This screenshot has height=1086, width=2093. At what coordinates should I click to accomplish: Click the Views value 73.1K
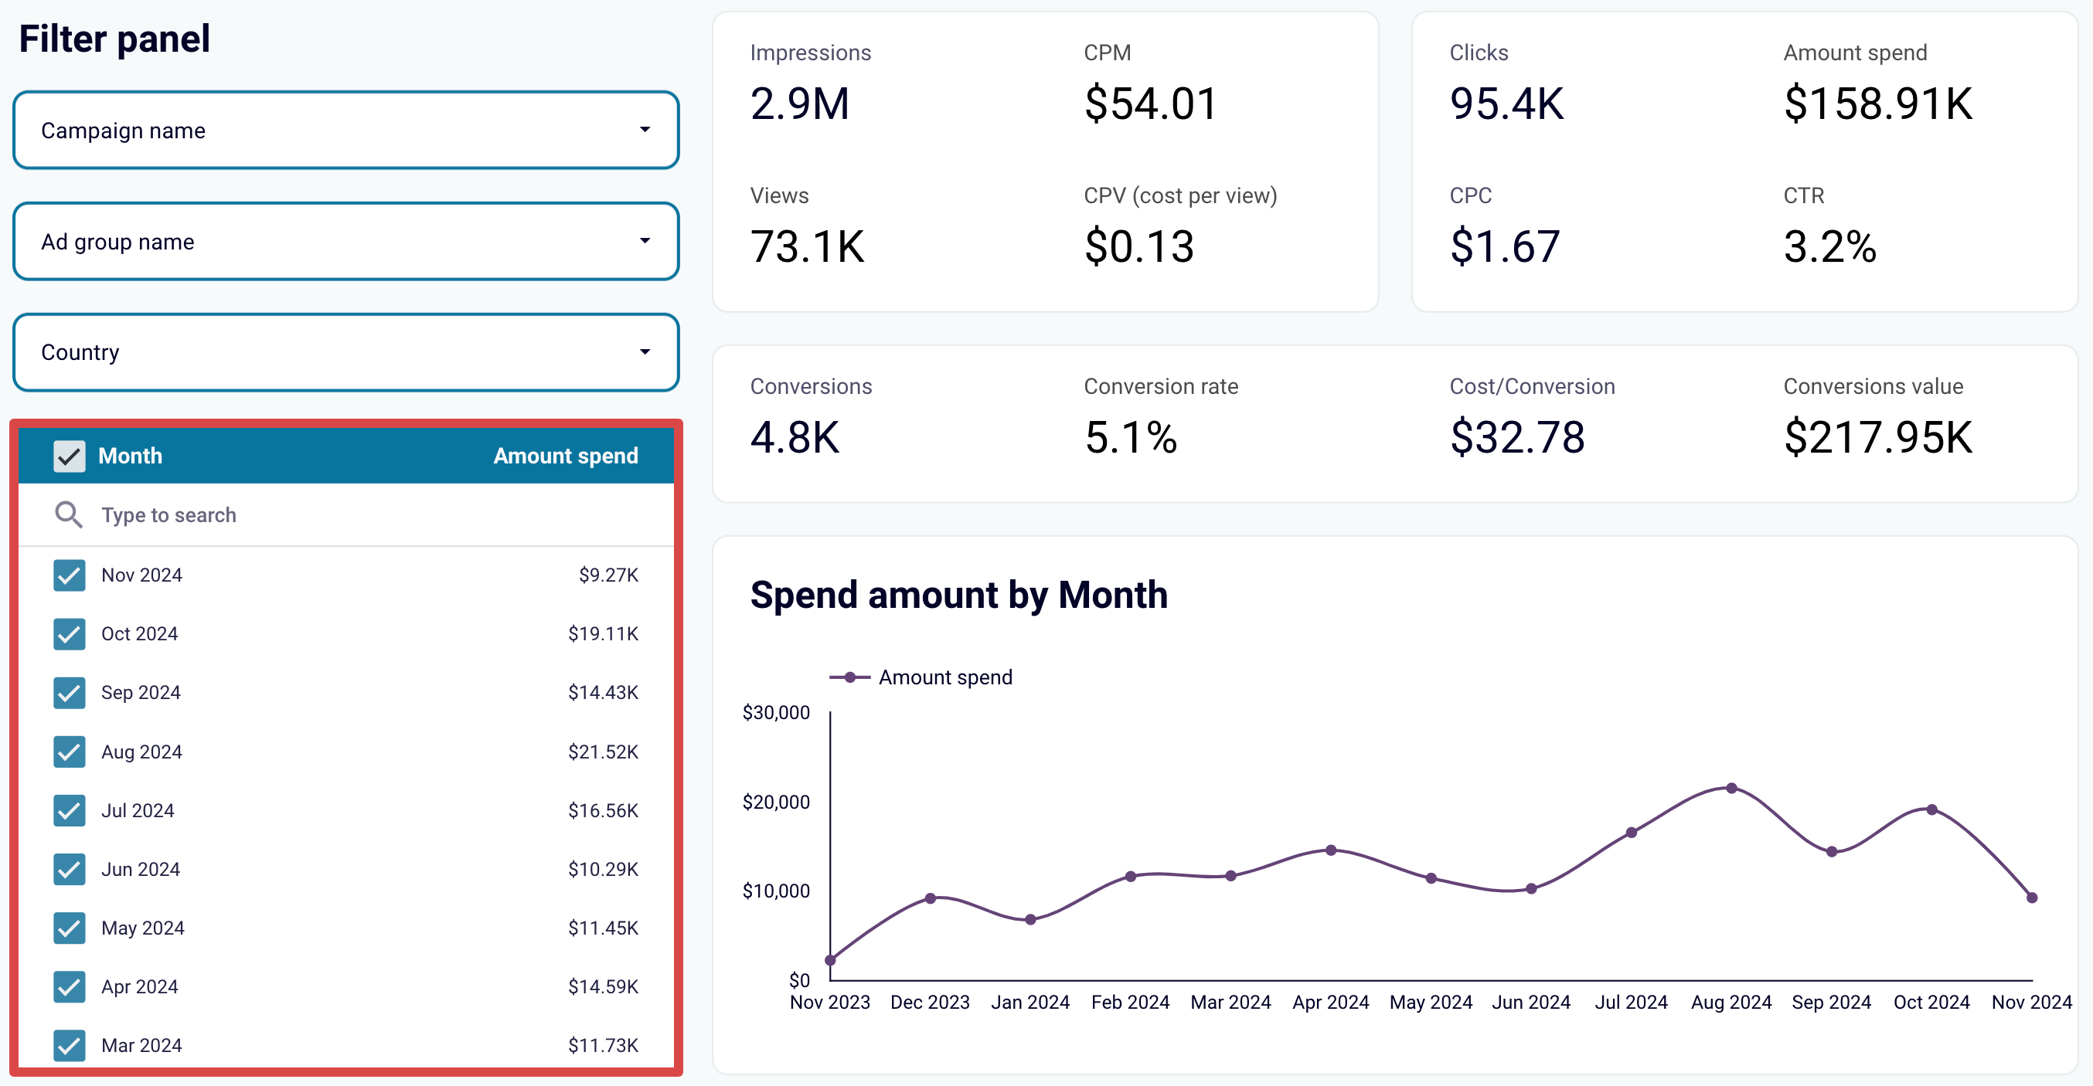(808, 247)
